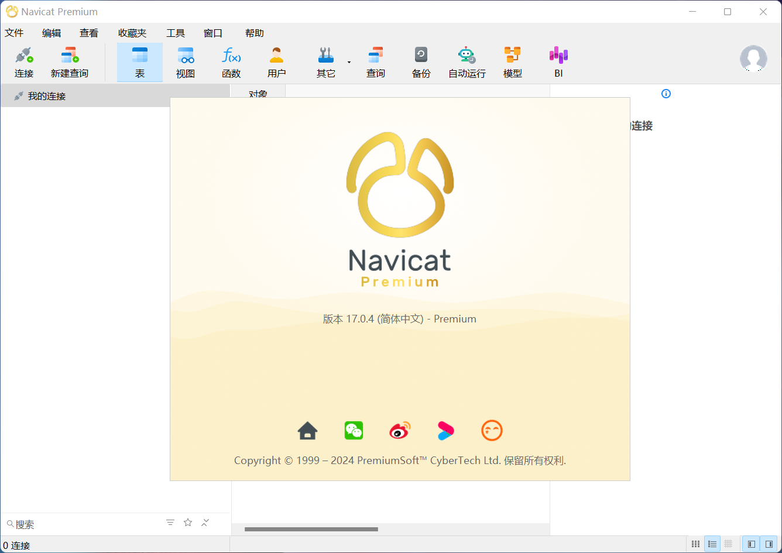
Task: Open the Tools (工具) menu
Action: point(176,33)
